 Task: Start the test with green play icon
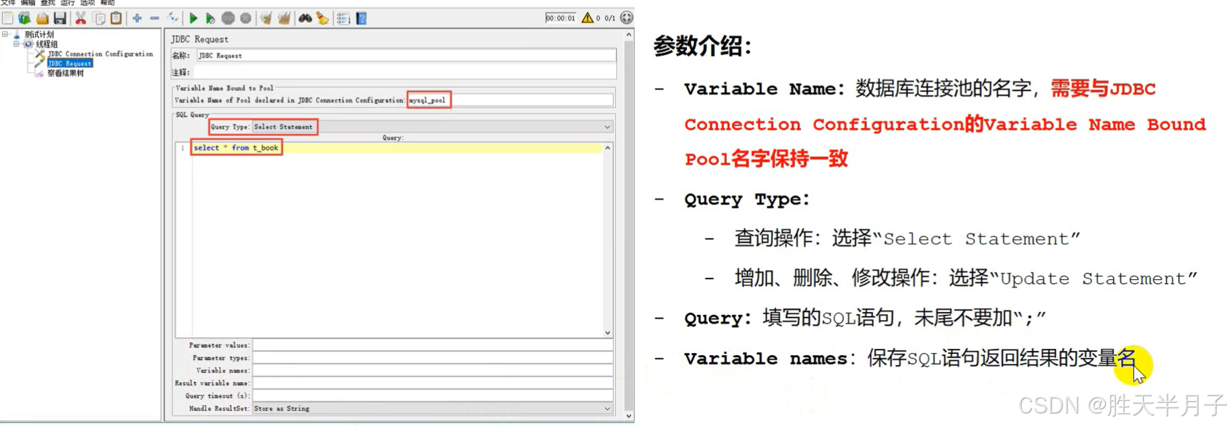tap(194, 18)
